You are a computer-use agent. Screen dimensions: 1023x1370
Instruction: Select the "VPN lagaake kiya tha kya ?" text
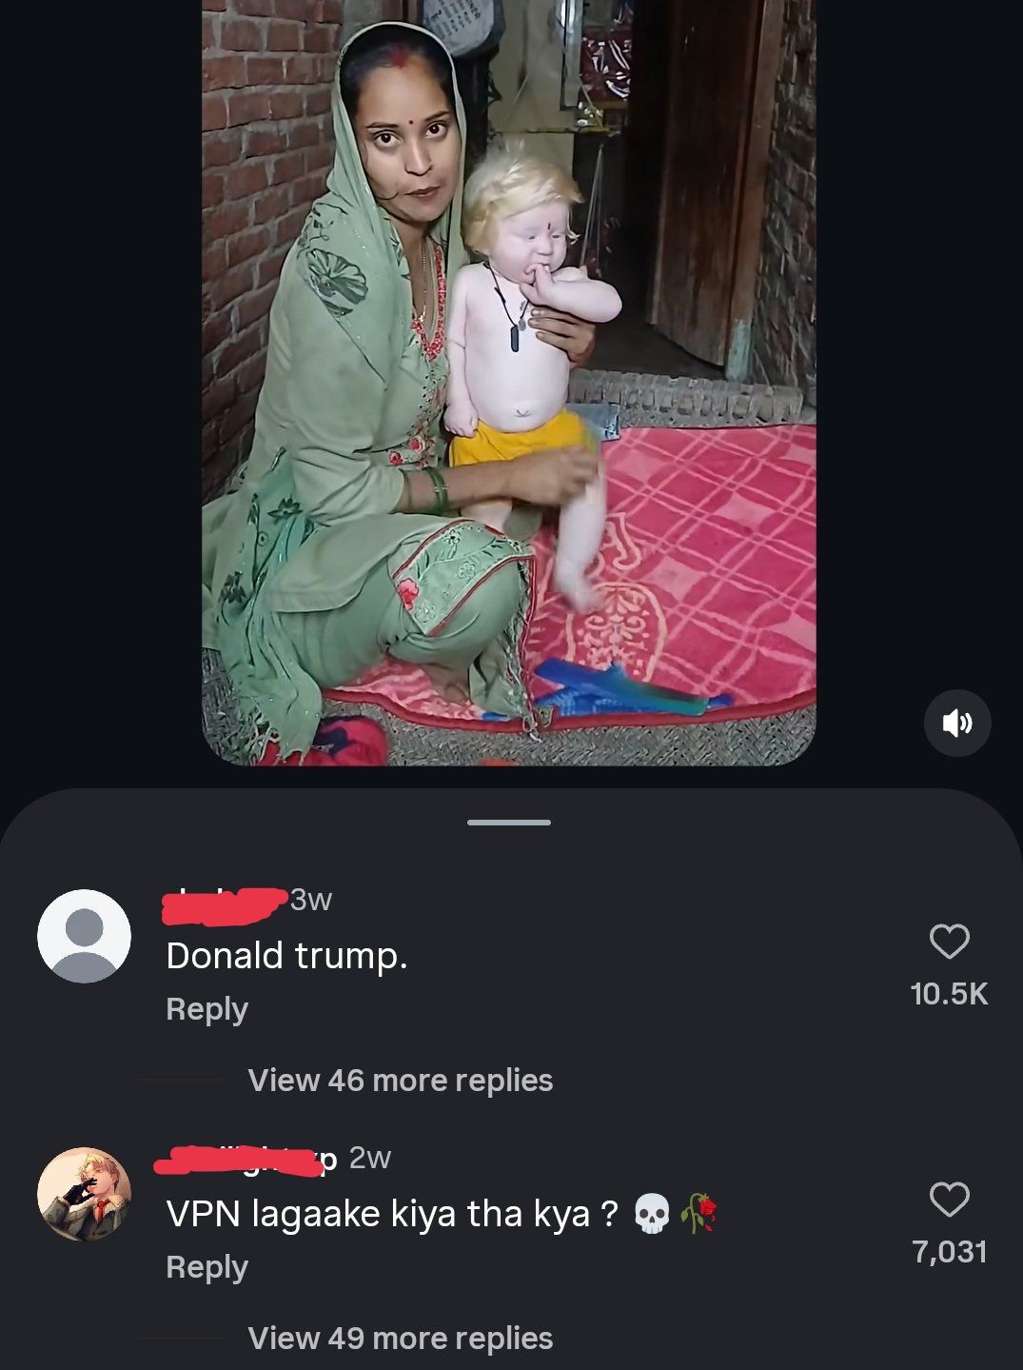393,1214
